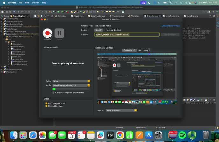Uncheck Record PowerPoint checkbox
The width and height of the screenshot is (219, 142).
click(x=46, y=103)
